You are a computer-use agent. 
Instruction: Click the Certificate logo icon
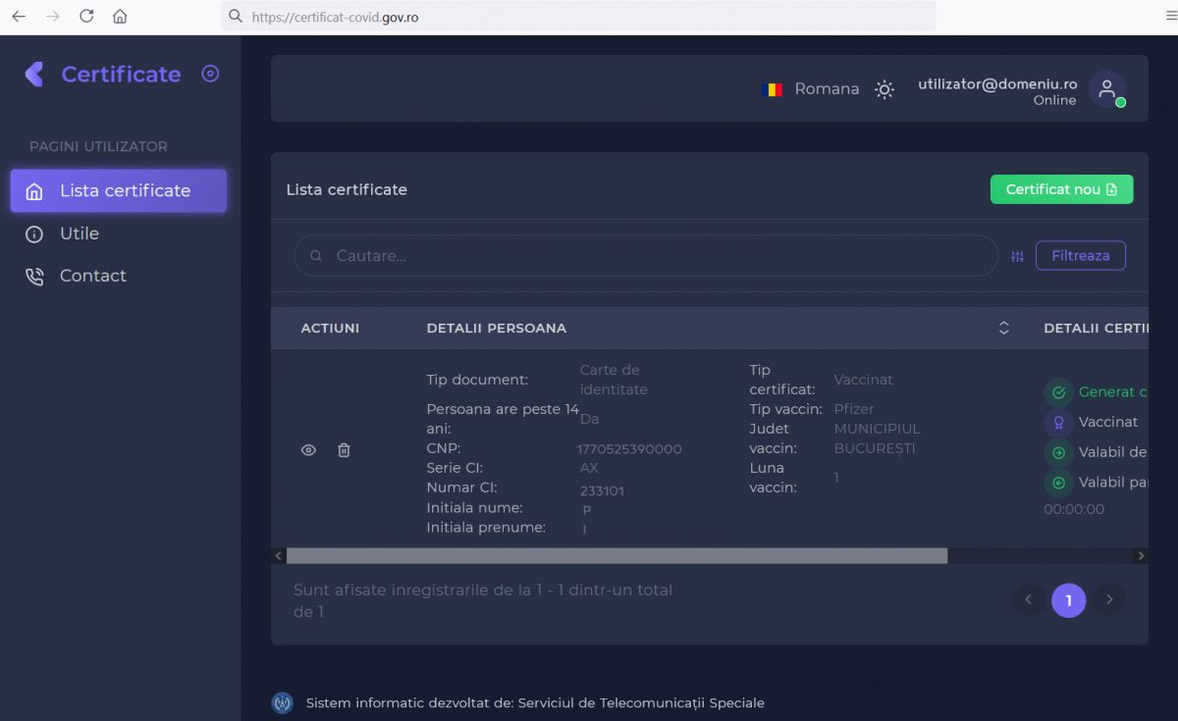35,75
